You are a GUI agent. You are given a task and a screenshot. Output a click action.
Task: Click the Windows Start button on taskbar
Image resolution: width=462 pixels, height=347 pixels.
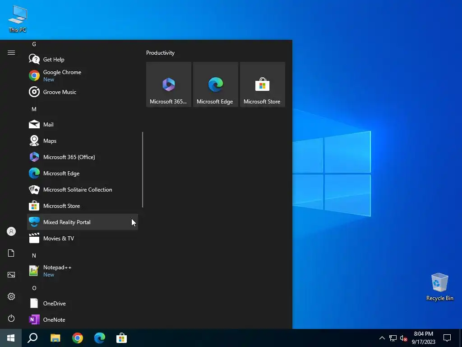pos(11,338)
